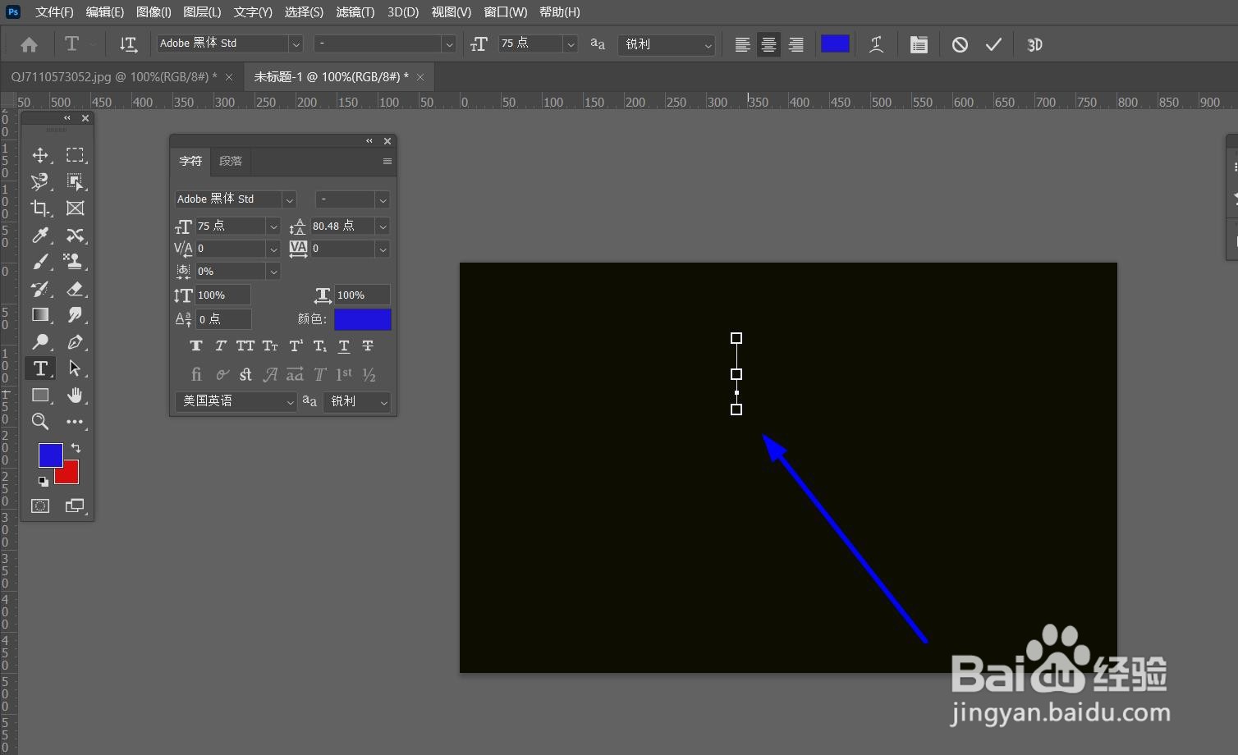Click baseline shift 0 点 input field
Image resolution: width=1238 pixels, height=755 pixels.
(223, 319)
